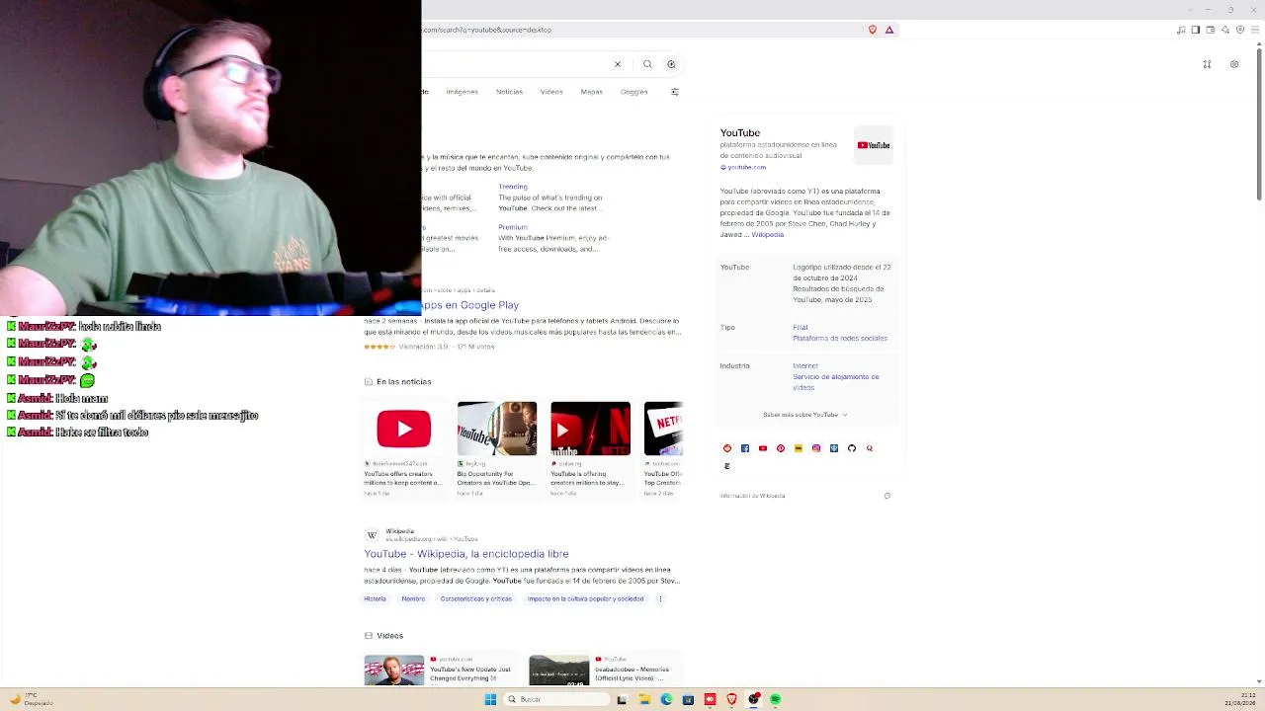The height and width of the screenshot is (711, 1265).
Task: Open the beabadoobee Memories video thumbnail
Action: (559, 671)
